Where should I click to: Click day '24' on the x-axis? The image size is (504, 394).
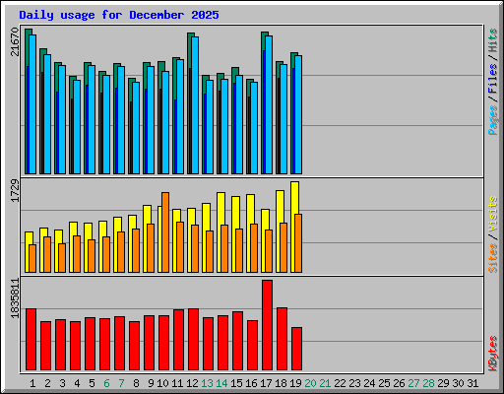(369, 383)
